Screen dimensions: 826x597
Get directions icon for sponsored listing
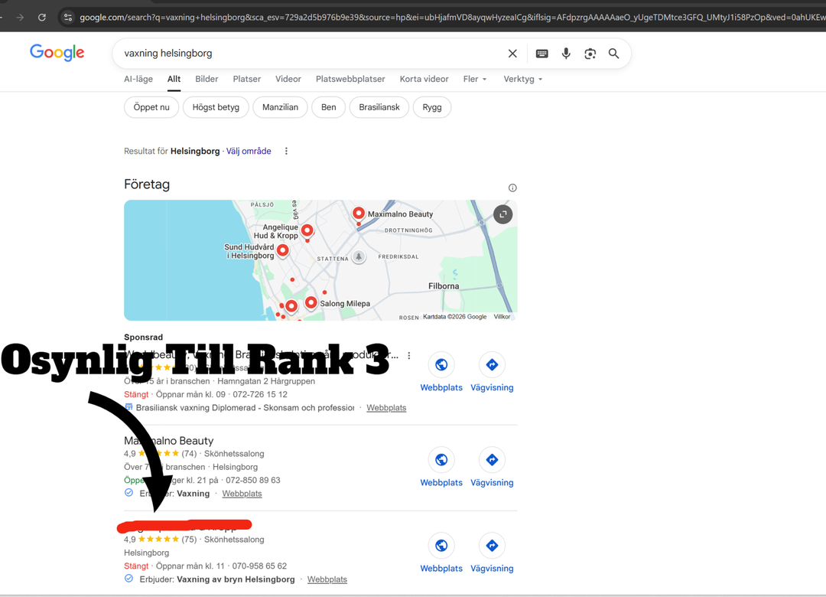click(x=492, y=364)
